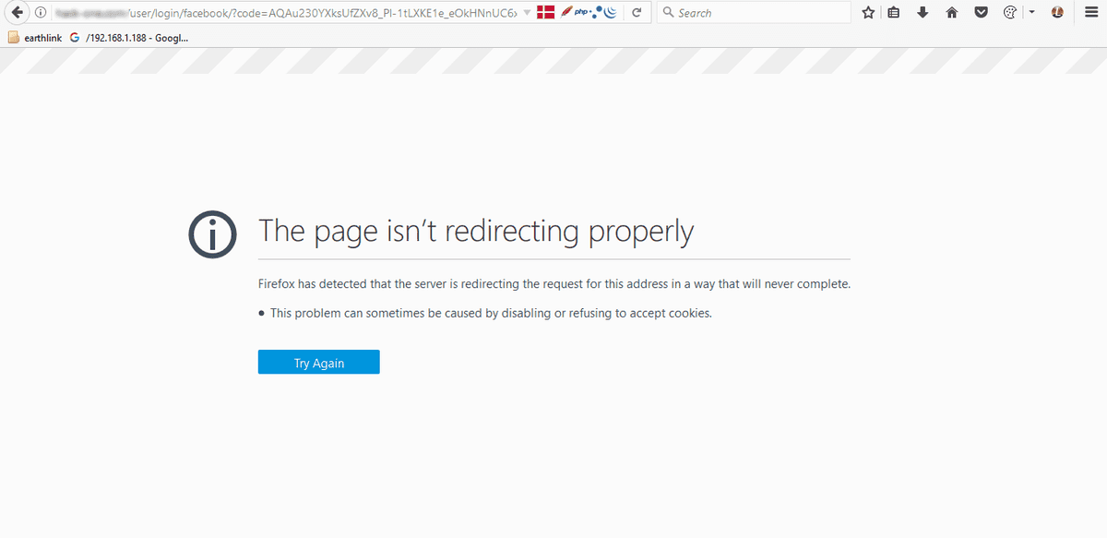Open the earthlink bookmark folder
1107x538 pixels.
pos(35,38)
